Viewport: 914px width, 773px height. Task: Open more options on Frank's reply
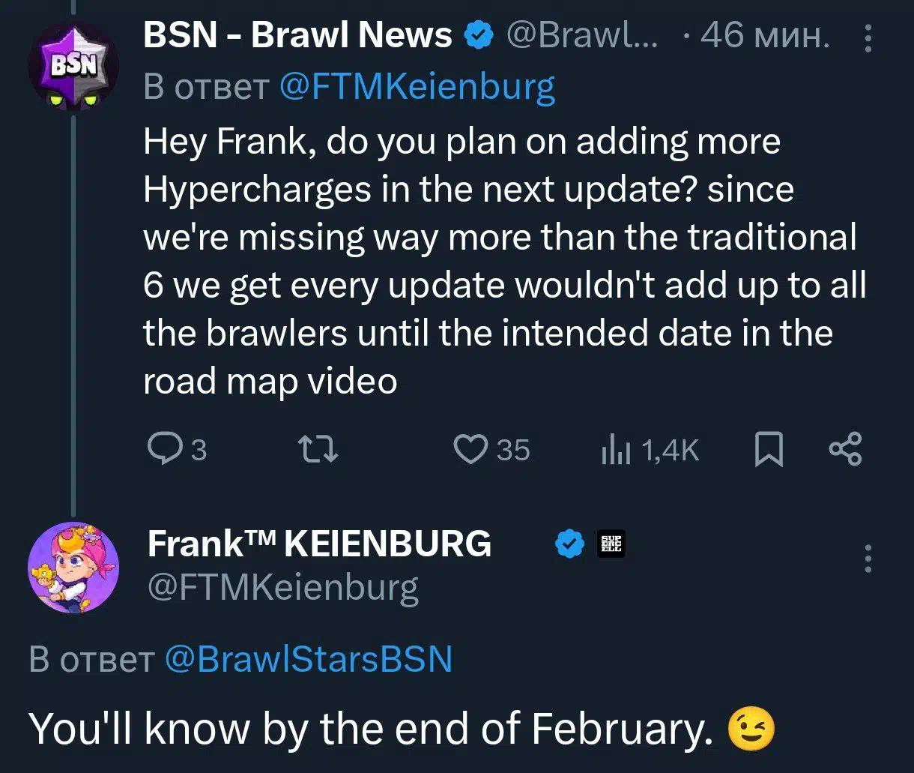(868, 558)
